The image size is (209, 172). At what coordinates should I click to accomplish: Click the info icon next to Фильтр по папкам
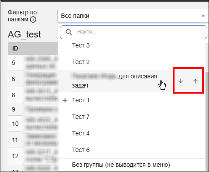coord(33,19)
